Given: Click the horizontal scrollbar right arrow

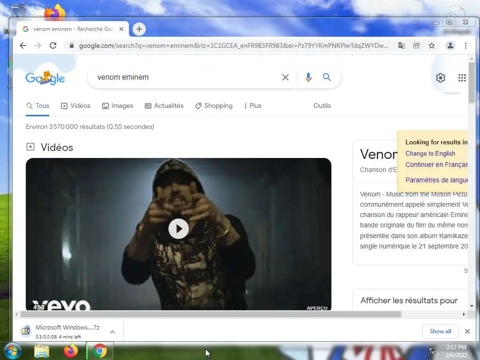Looking at the screenshot, I should [464, 315].
